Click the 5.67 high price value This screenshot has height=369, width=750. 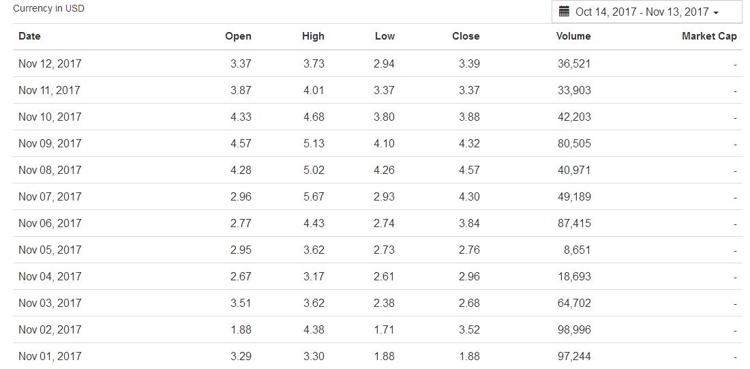tap(314, 196)
